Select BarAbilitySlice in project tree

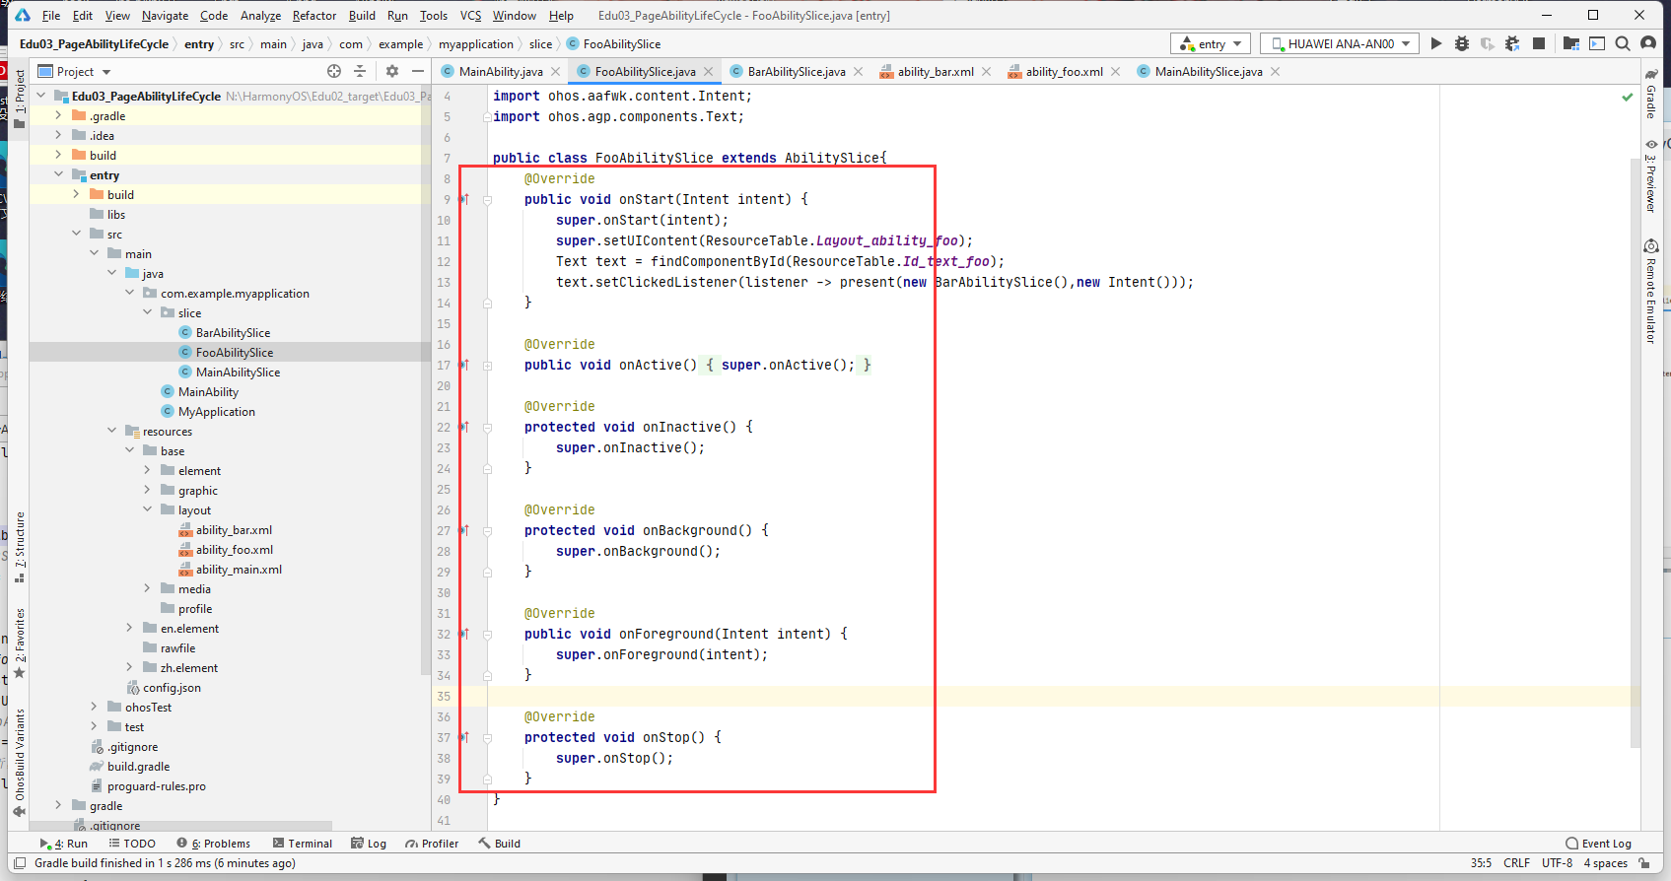233,333
